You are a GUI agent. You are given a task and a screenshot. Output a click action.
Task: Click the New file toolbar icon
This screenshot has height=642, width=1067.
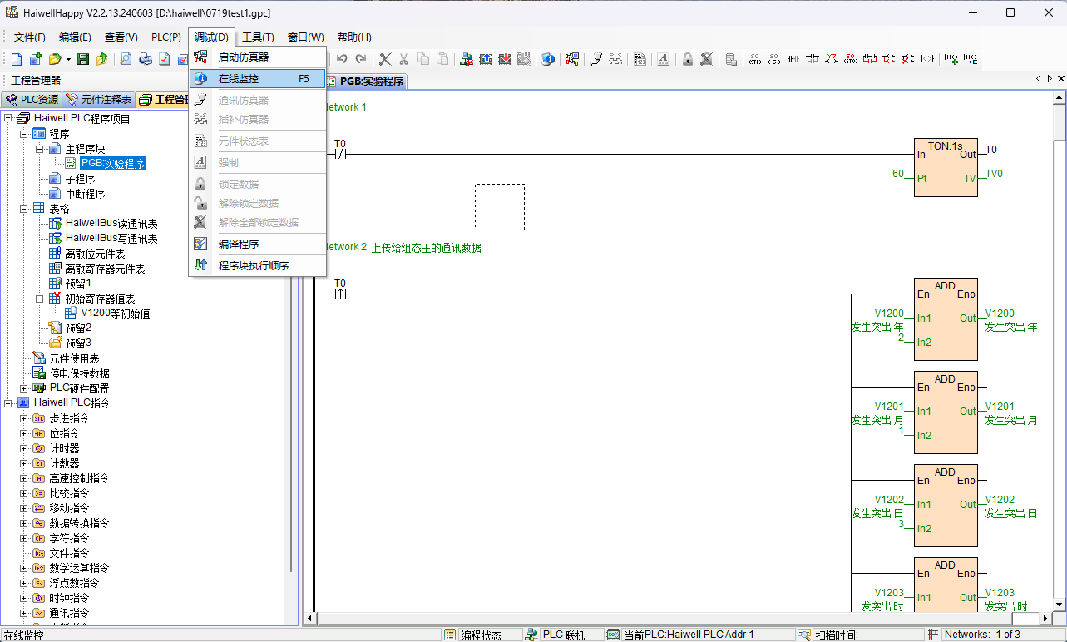[x=17, y=59]
